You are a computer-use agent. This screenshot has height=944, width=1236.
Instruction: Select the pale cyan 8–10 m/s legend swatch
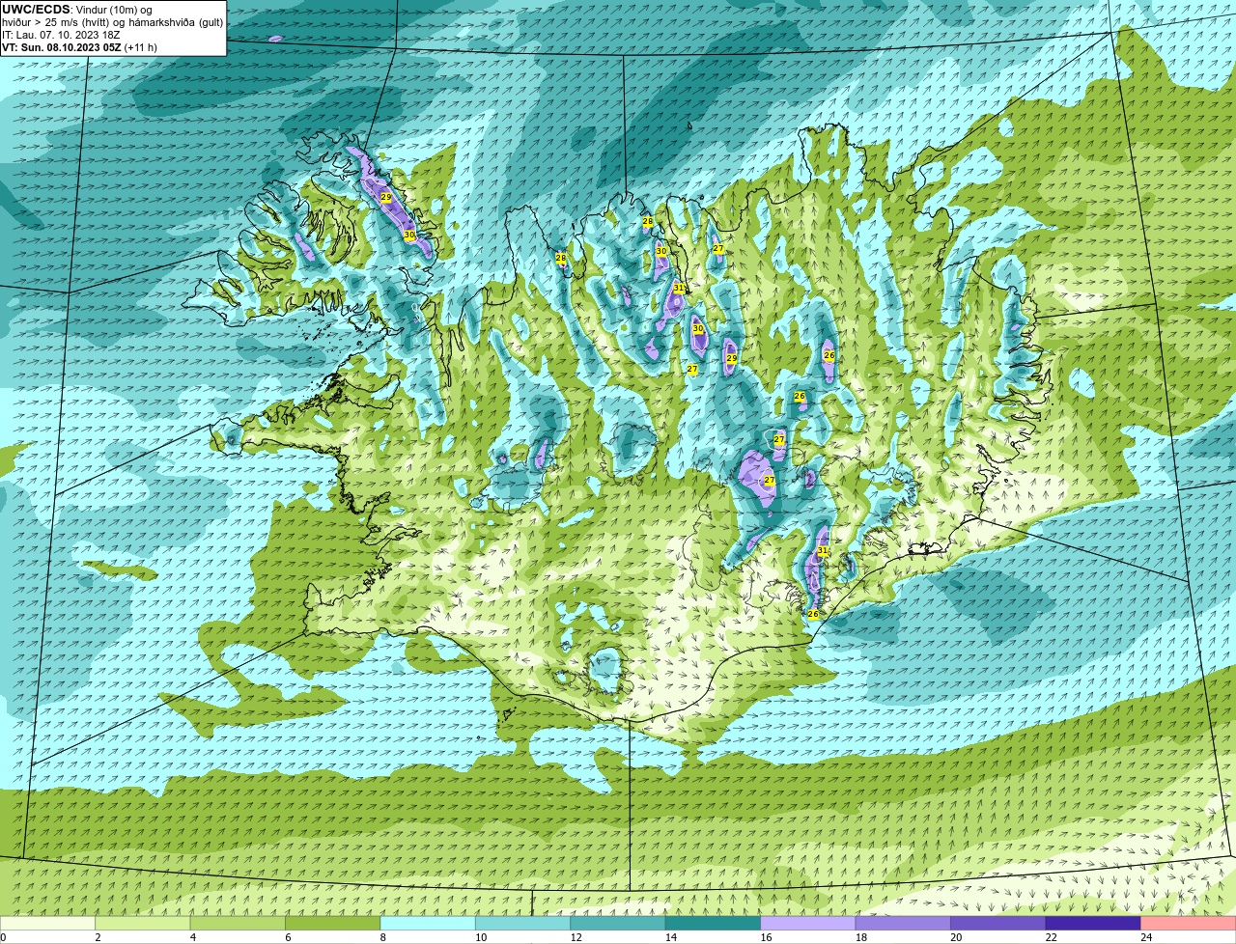429,923
